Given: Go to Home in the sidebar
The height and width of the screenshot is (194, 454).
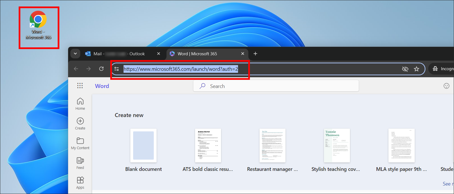Looking at the screenshot, I should coord(80,104).
